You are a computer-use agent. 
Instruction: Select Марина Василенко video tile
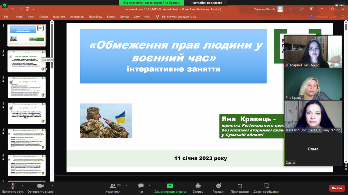313,51
